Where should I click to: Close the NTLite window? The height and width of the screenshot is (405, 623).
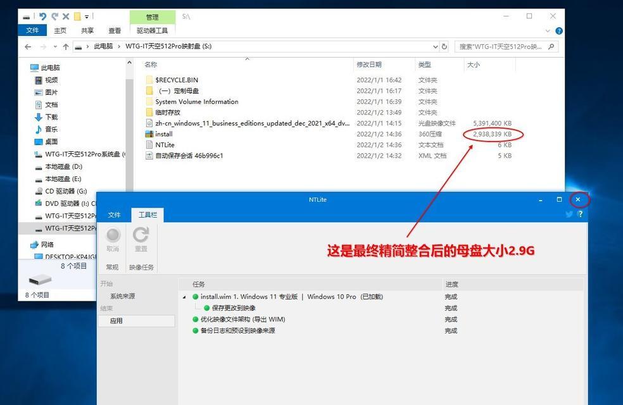[578, 200]
